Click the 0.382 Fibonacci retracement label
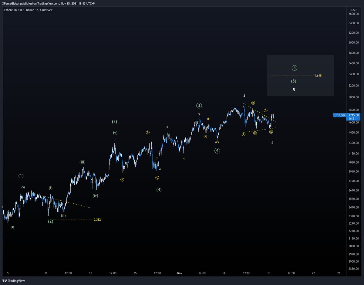 point(97,219)
